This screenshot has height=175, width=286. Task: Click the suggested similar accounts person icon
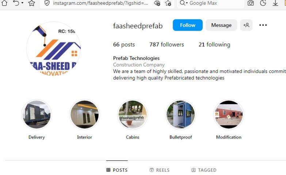pos(246,25)
